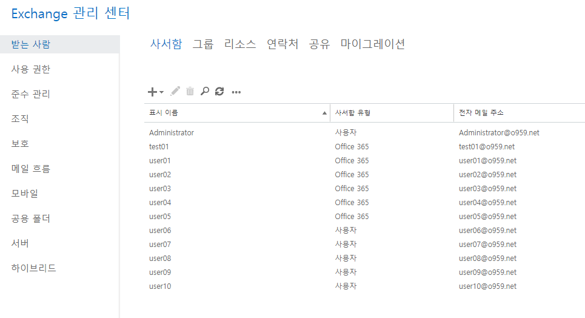Select the user05 mailbox row

coord(364,217)
